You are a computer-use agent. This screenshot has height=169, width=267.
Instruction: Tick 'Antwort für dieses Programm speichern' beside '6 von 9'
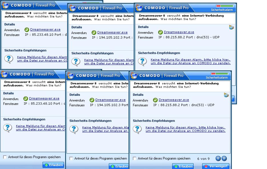pyautogui.click(x=134, y=158)
